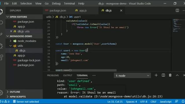This screenshot has width=185, height=104.
Task: Collapse the MONGOOSE-DEMO folder section
Action: pos(8,36)
